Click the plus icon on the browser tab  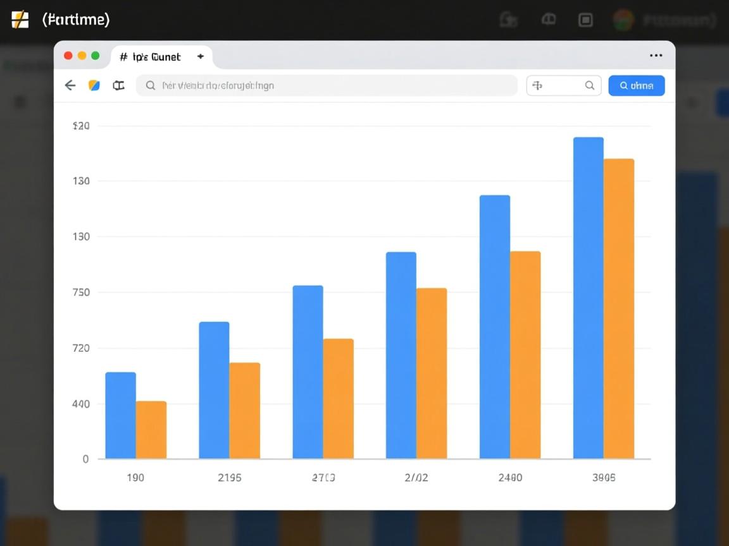click(x=201, y=56)
